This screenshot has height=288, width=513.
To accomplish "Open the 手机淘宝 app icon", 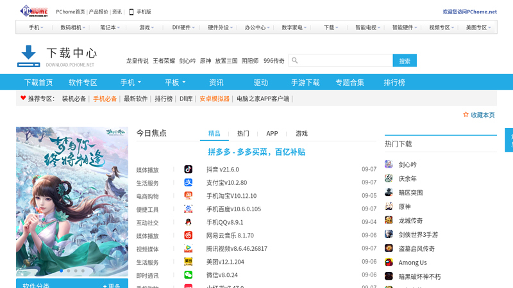I will pos(188,196).
